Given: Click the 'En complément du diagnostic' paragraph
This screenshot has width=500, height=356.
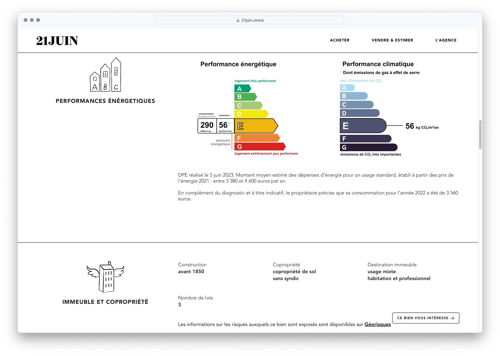Looking at the screenshot, I should 318,196.
